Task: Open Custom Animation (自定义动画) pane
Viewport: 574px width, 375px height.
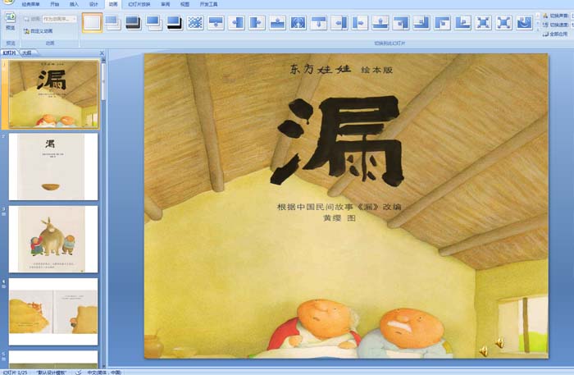Action: [x=39, y=31]
